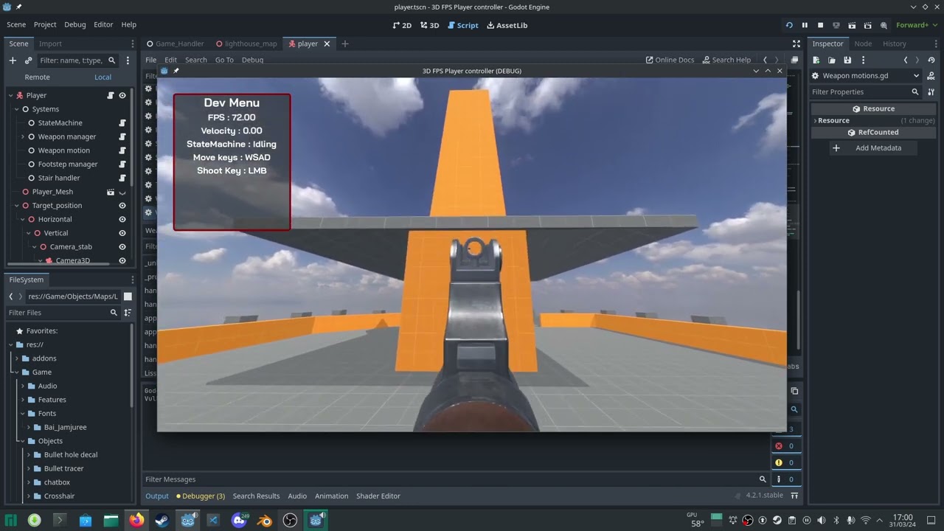Switch to the 3D workspace
Image resolution: width=944 pixels, height=531 pixels.
click(x=429, y=25)
